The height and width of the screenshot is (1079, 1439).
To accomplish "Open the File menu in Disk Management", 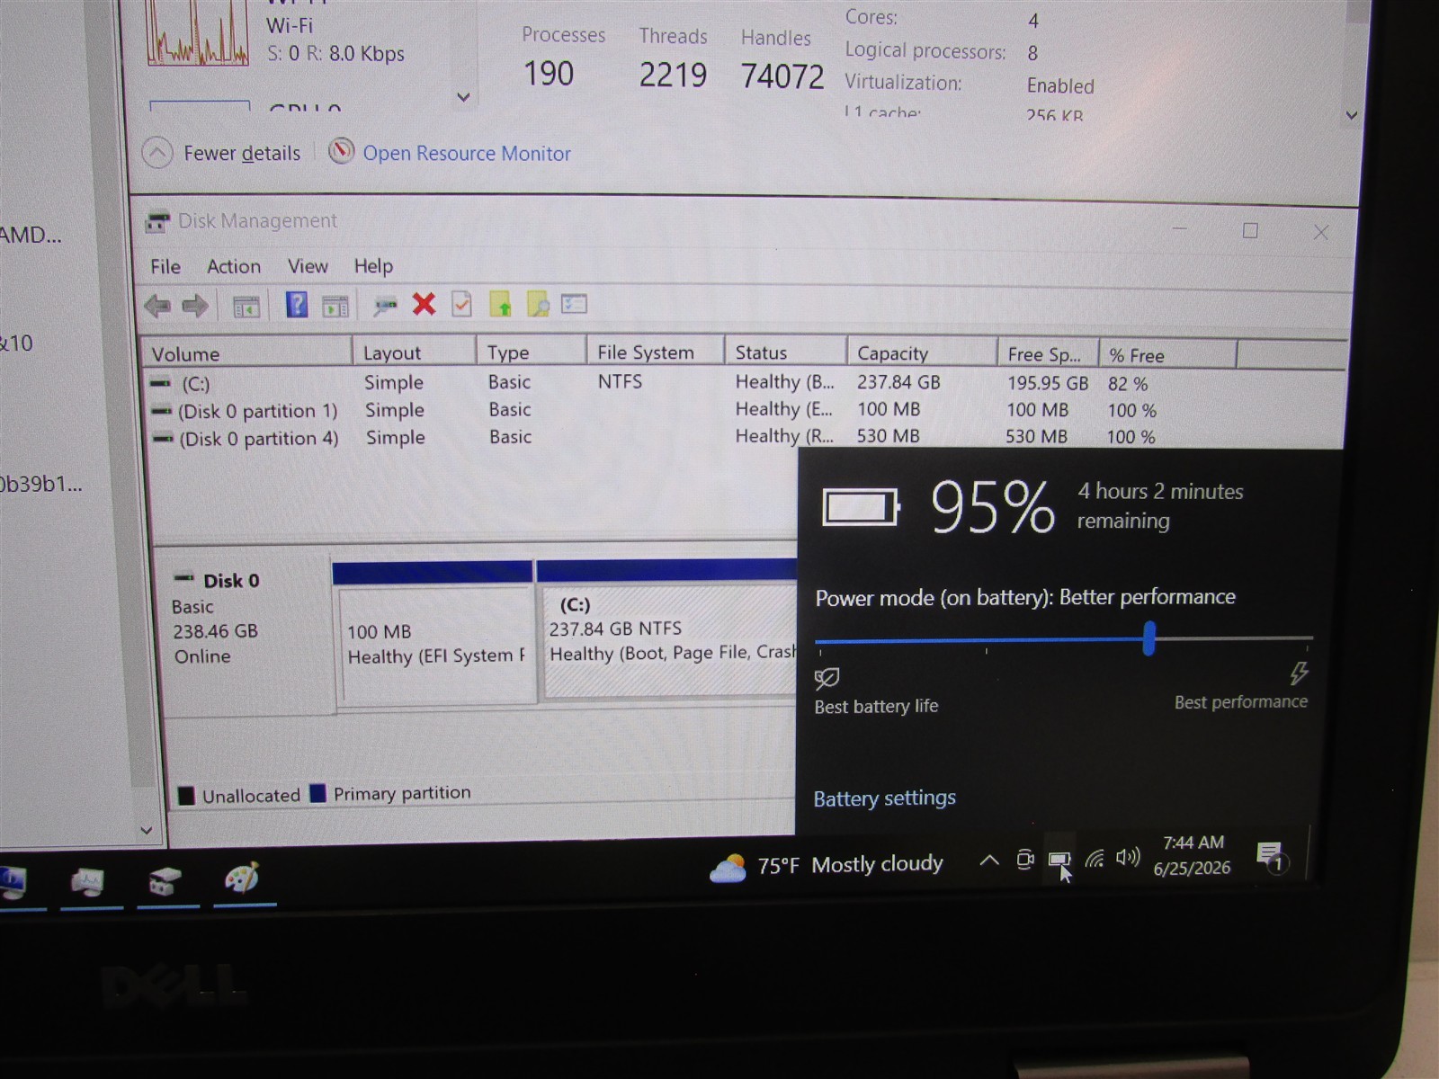I will 165,267.
